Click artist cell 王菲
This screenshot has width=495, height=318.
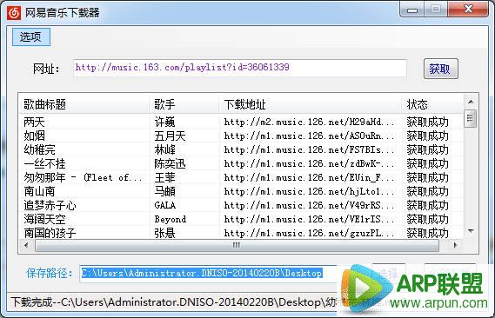point(164,177)
